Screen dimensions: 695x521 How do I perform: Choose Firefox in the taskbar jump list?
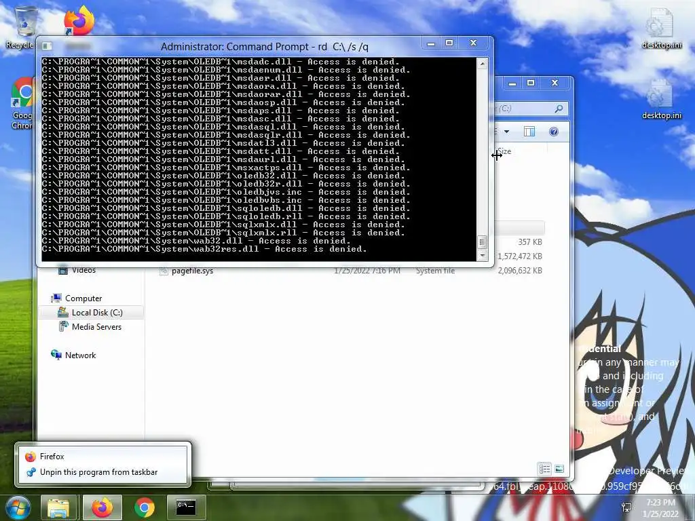tap(103, 457)
